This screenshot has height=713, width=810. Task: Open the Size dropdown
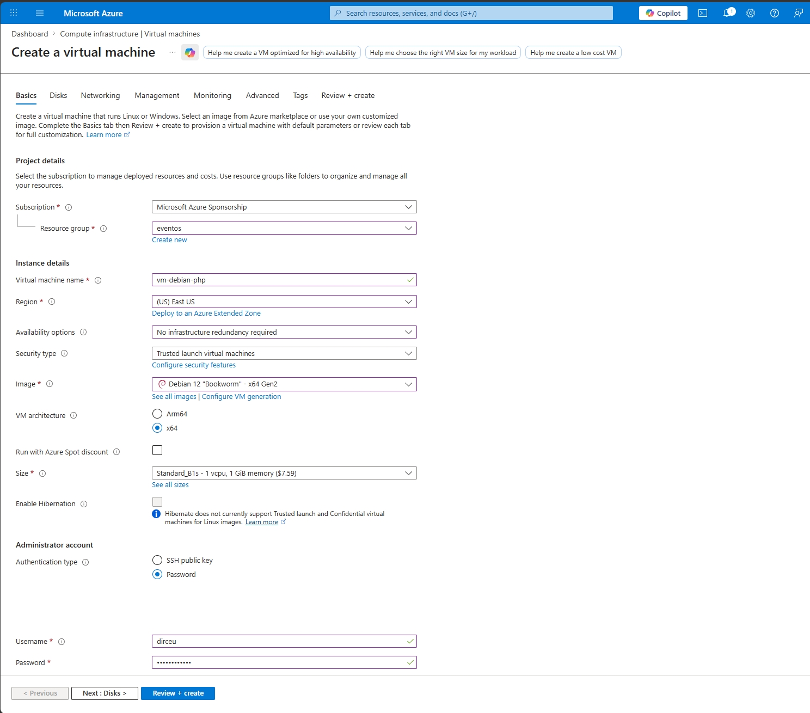coord(284,473)
